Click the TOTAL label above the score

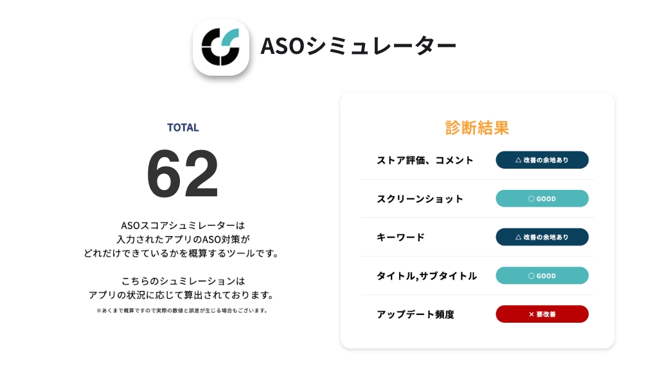[x=183, y=127]
